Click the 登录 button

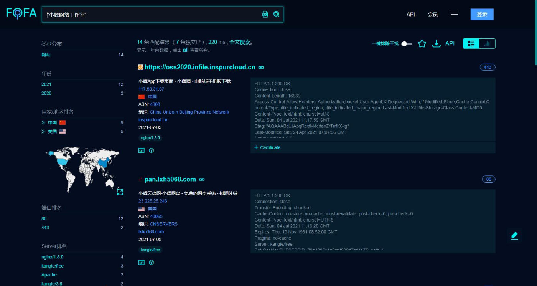[x=482, y=14]
